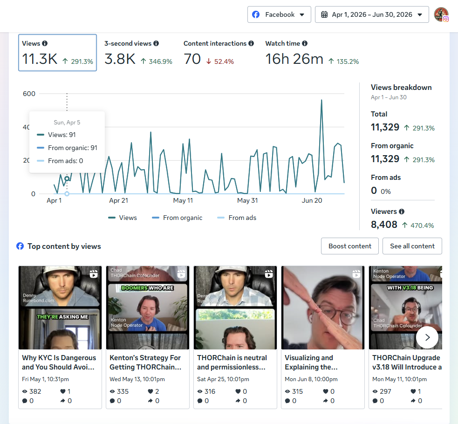The image size is (458, 424).
Task: Select the Content interactions metric
Action: [x=219, y=53]
